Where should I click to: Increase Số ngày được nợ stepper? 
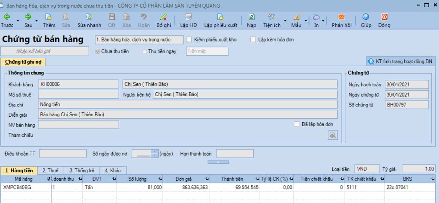coord(154,152)
